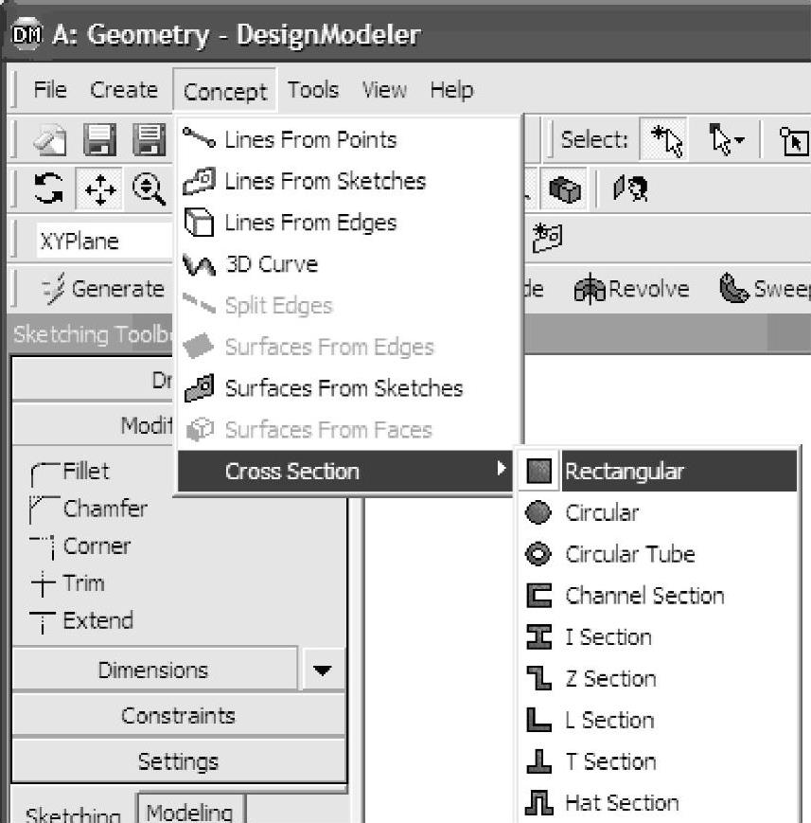Choose the Circular Tube cross section

629,554
